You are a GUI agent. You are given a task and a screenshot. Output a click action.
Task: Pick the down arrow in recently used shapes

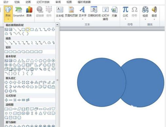pyautogui.click(x=53, y=29)
